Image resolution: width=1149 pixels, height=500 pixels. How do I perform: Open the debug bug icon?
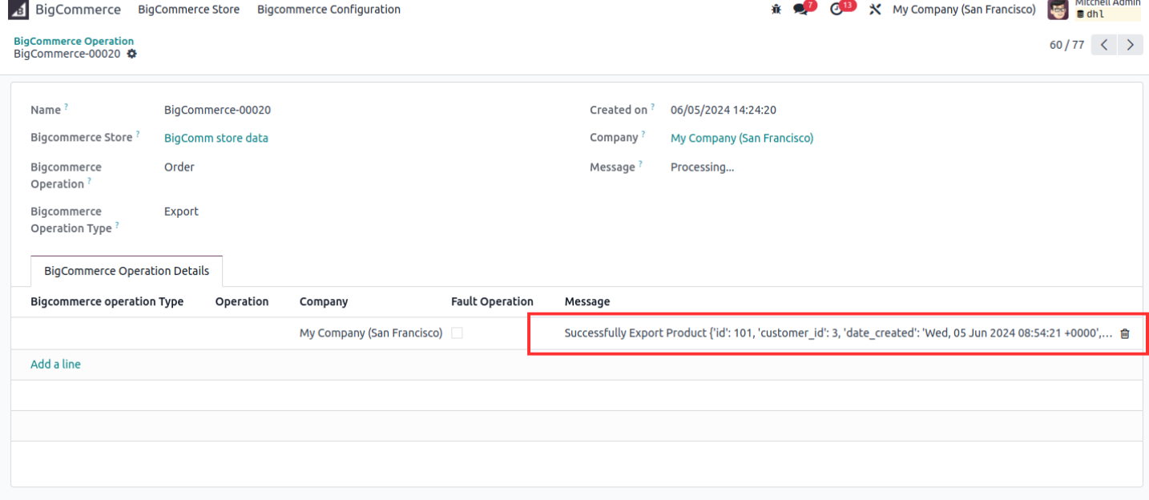(x=776, y=10)
